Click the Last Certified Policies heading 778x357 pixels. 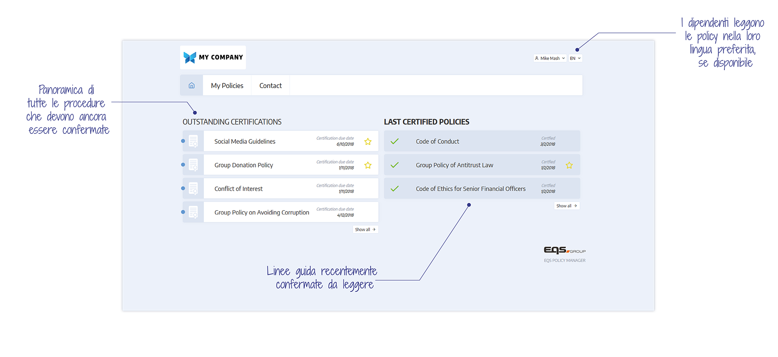[x=427, y=122]
